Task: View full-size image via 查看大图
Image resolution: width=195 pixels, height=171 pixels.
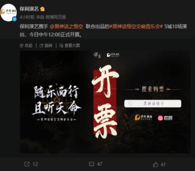Action: 69,45
